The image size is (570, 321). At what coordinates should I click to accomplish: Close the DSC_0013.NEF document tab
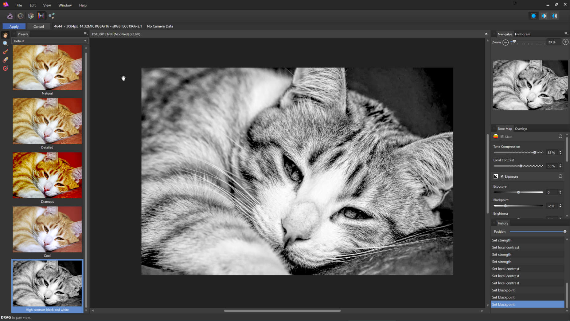point(486,34)
